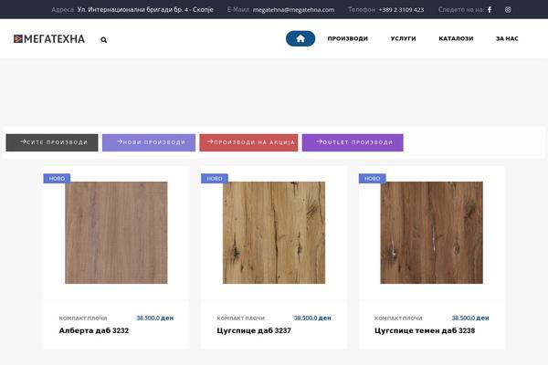Click the Цугспице темен даб 3238 title
The width and height of the screenshot is (548, 365).
425,330
